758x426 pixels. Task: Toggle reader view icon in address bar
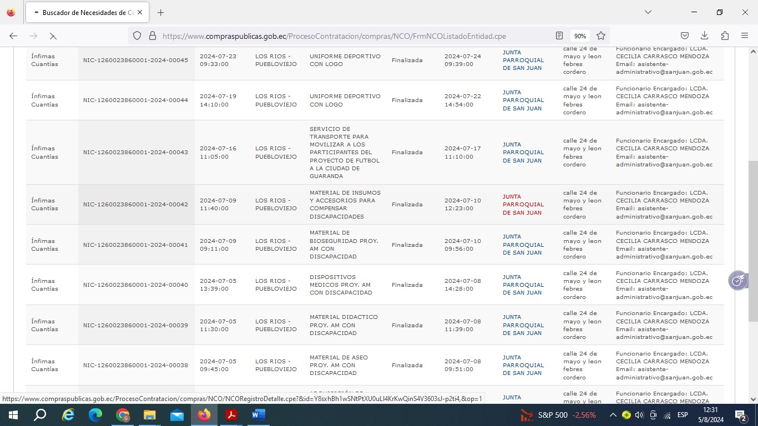tap(559, 35)
